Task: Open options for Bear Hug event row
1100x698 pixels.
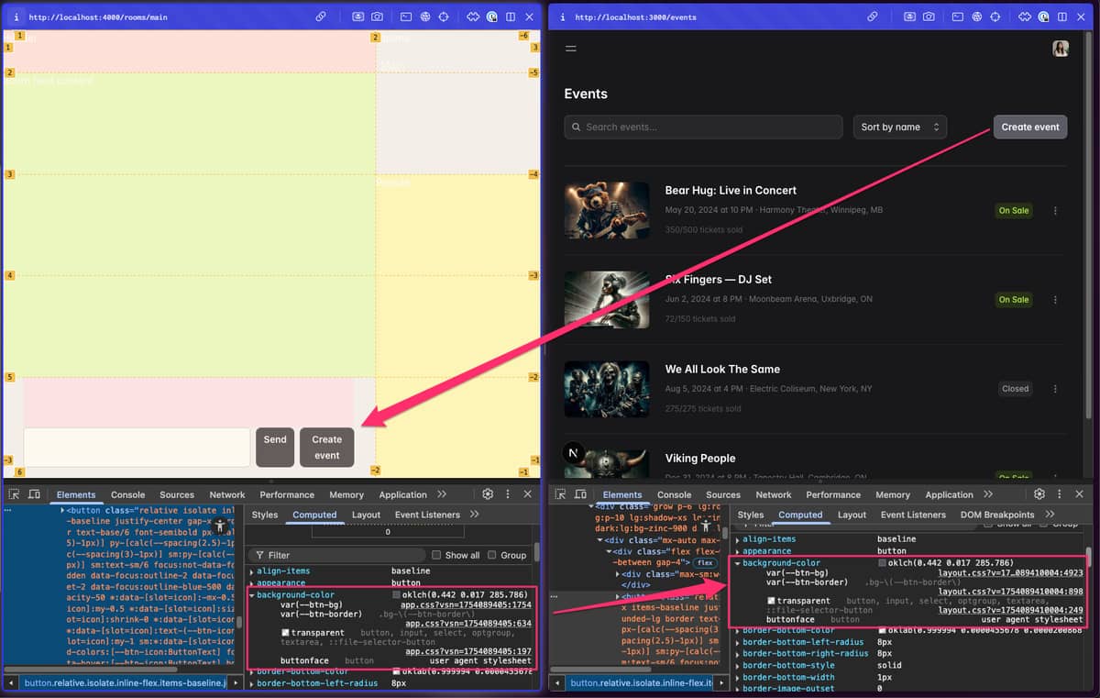Action: tap(1055, 211)
